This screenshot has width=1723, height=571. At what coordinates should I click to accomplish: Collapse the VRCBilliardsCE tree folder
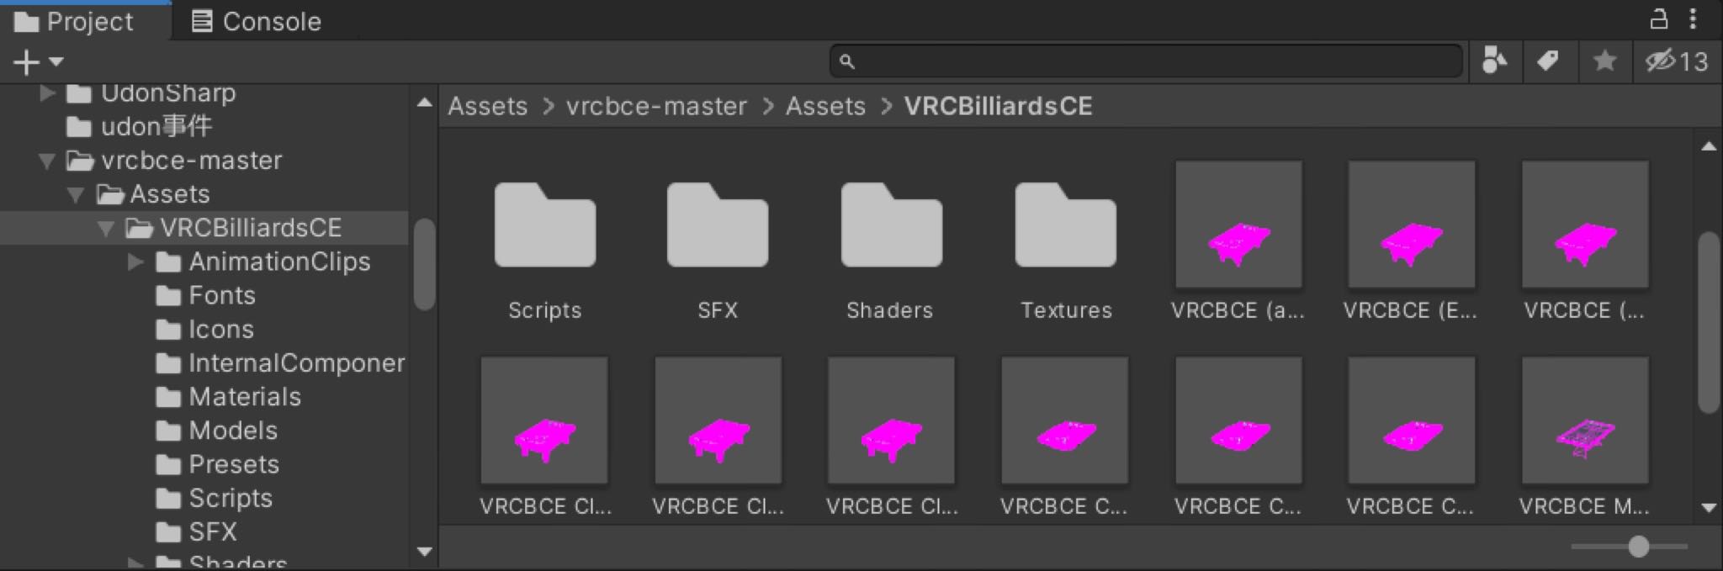(105, 228)
